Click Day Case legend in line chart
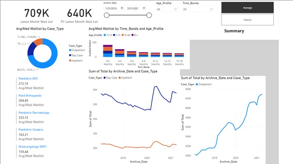The image size is (293, 164). [110, 78]
